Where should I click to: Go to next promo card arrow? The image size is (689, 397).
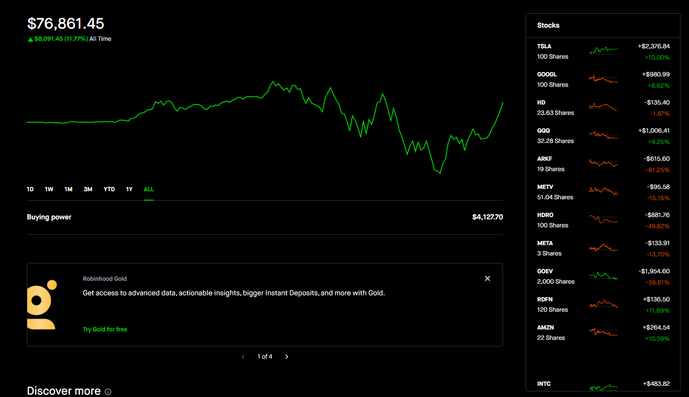(x=286, y=357)
